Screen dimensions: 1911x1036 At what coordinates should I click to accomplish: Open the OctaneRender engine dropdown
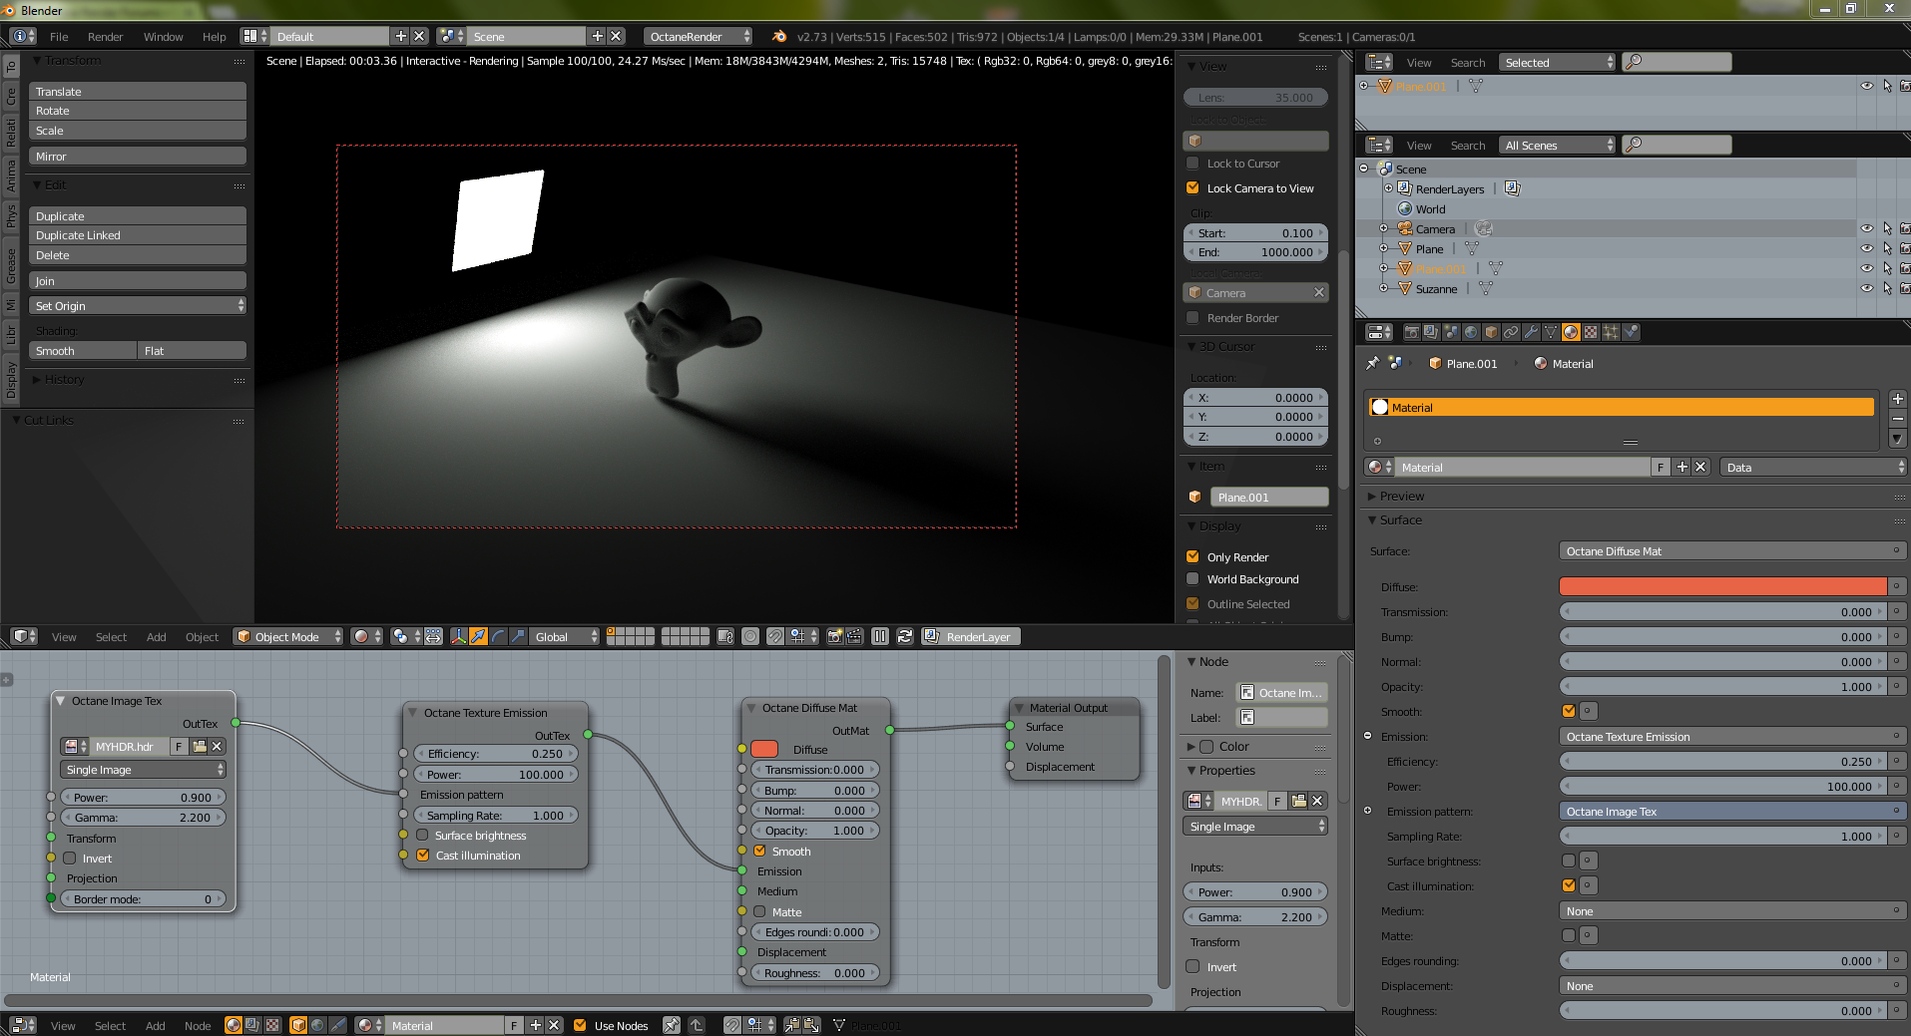point(698,36)
